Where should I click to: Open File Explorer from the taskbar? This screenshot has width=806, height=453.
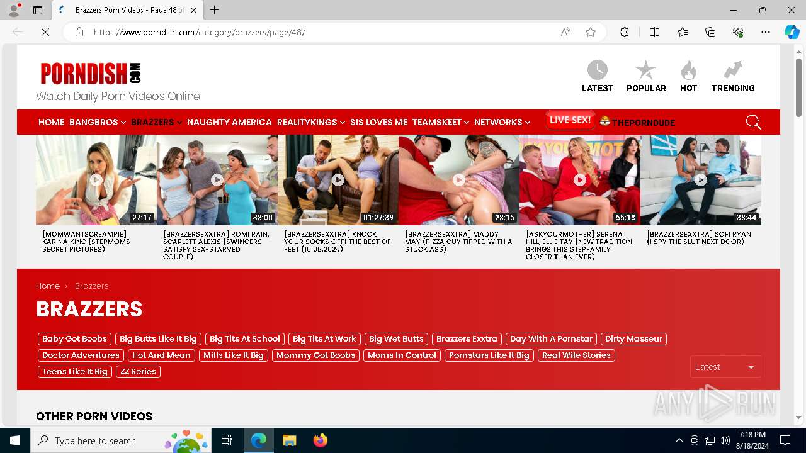pos(289,440)
